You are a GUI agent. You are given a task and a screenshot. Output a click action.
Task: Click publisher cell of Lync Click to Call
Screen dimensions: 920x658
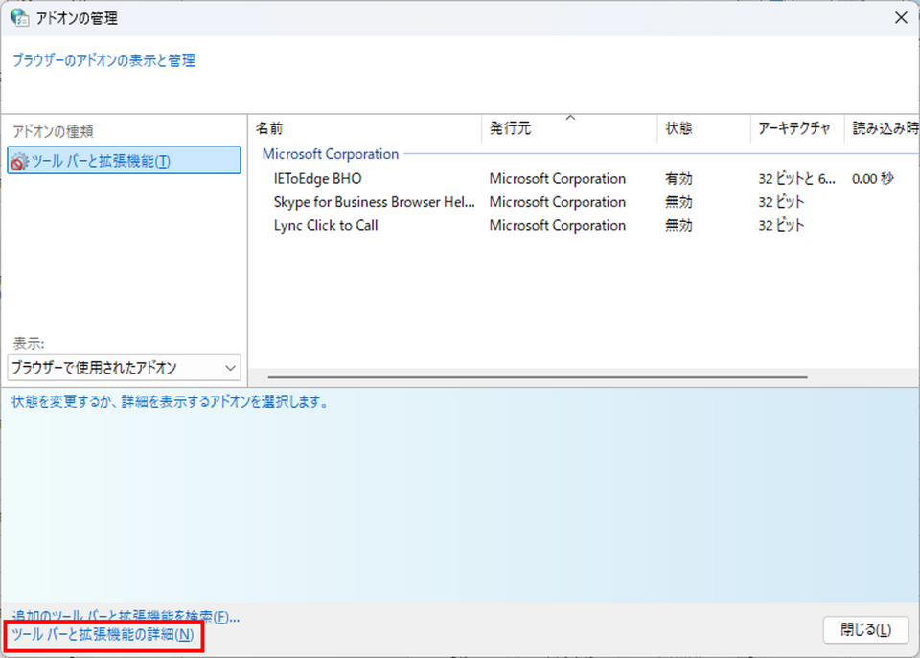coord(558,226)
